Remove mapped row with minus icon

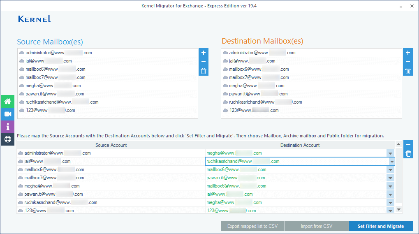(x=408, y=144)
